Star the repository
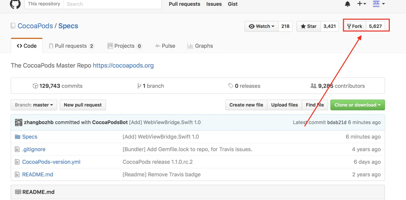Image resolution: width=406 pixels, height=200 pixels. coord(309,26)
